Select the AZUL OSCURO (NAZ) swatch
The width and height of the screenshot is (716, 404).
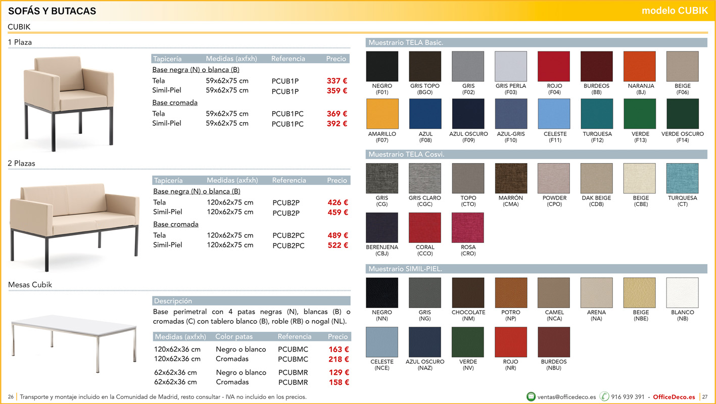pyautogui.click(x=425, y=342)
